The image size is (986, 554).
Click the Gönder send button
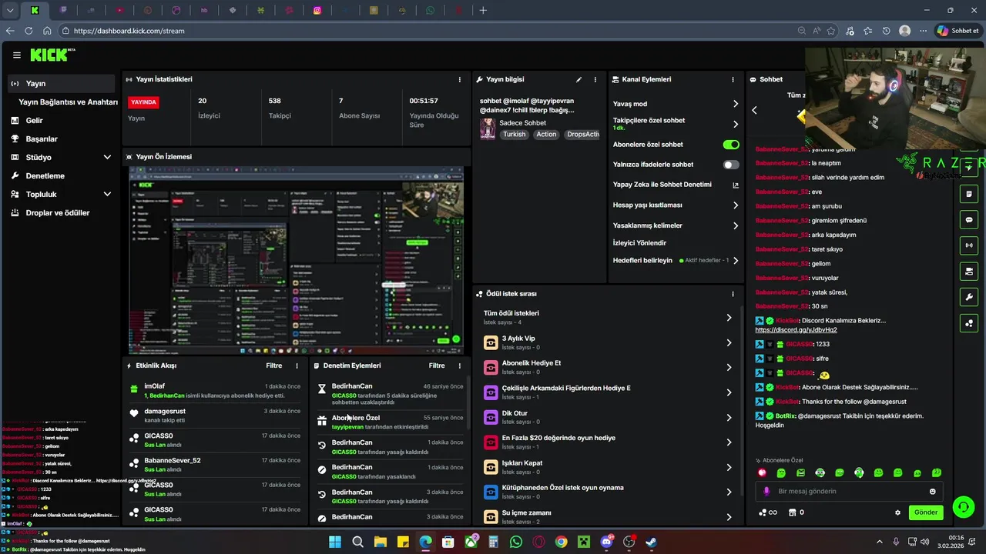click(x=926, y=512)
